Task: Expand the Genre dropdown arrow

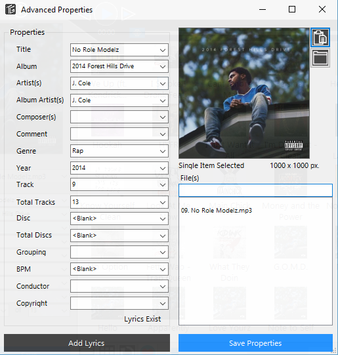Action: pyautogui.click(x=163, y=151)
